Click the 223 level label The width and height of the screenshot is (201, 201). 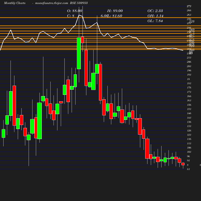192,21
